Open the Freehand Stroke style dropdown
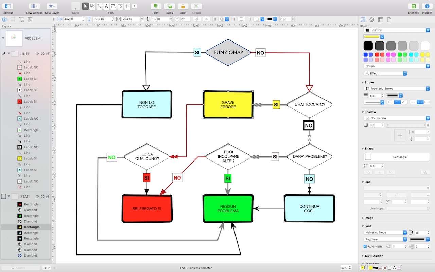 [x=396, y=88]
